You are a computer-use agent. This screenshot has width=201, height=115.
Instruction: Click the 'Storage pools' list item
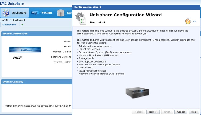(x=85, y=58)
